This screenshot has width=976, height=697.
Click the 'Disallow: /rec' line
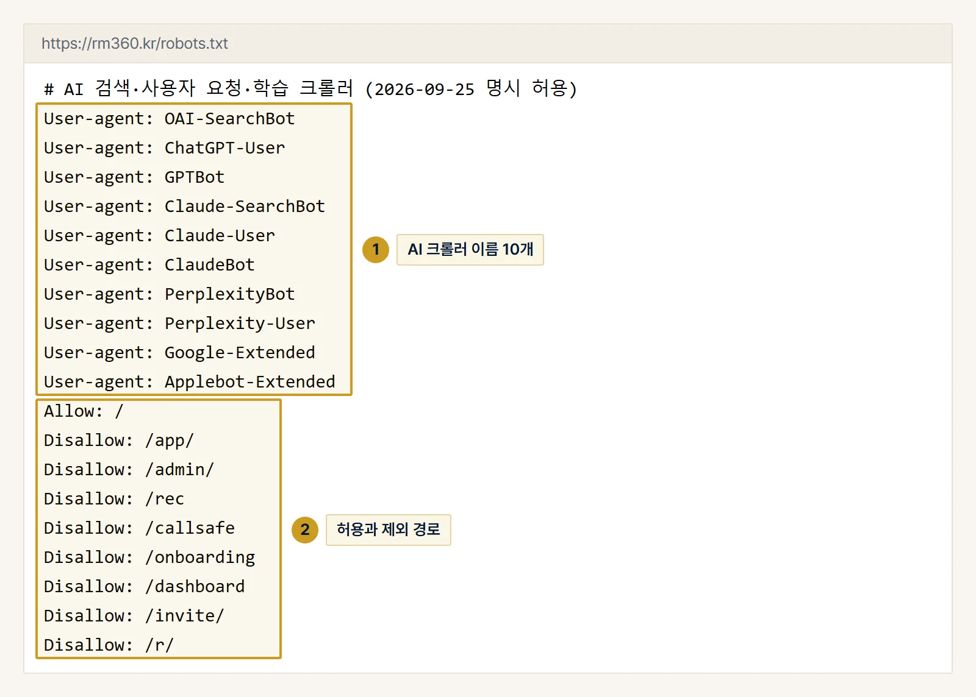114,499
